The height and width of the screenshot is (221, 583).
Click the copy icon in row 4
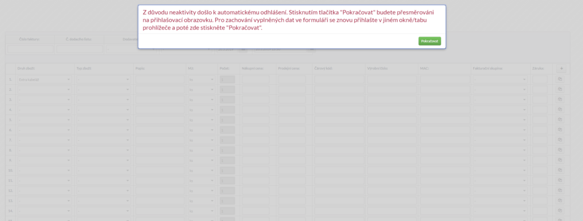pos(561,110)
